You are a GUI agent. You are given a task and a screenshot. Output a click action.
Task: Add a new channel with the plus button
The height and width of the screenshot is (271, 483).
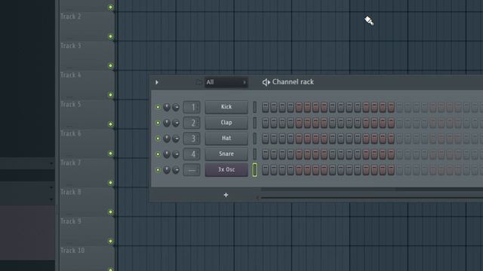pos(226,195)
